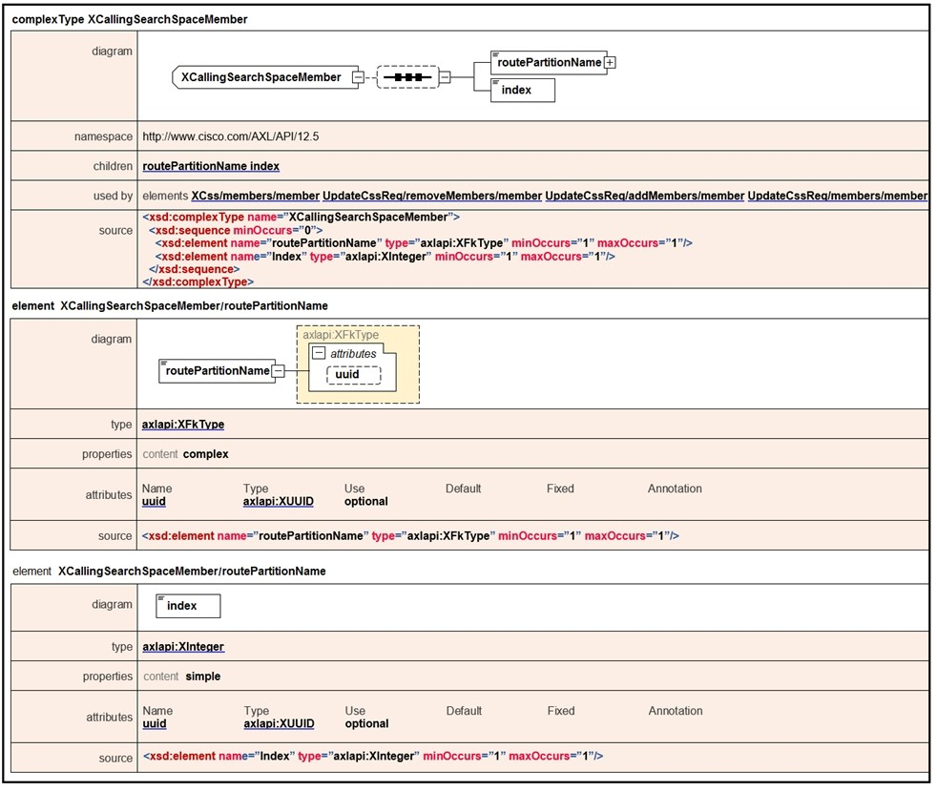Collapse the routePartitionName node in the second diagram
The image size is (937, 791).
point(278,371)
